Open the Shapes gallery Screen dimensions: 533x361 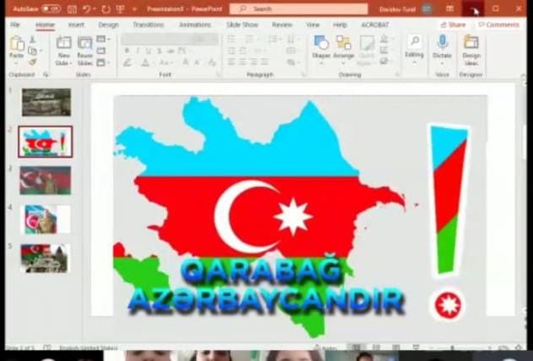click(x=321, y=50)
